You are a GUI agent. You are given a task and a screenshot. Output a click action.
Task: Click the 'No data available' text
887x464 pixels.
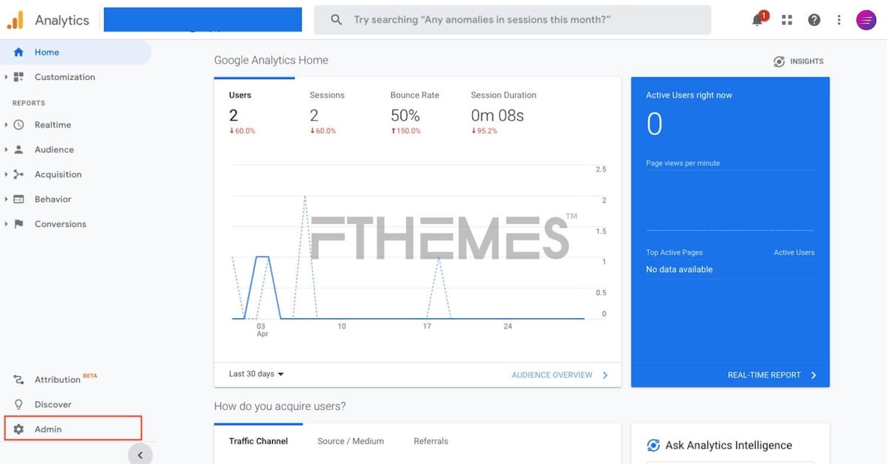point(679,270)
